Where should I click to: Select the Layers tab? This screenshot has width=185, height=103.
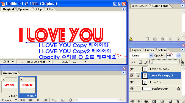[x=136, y=50]
